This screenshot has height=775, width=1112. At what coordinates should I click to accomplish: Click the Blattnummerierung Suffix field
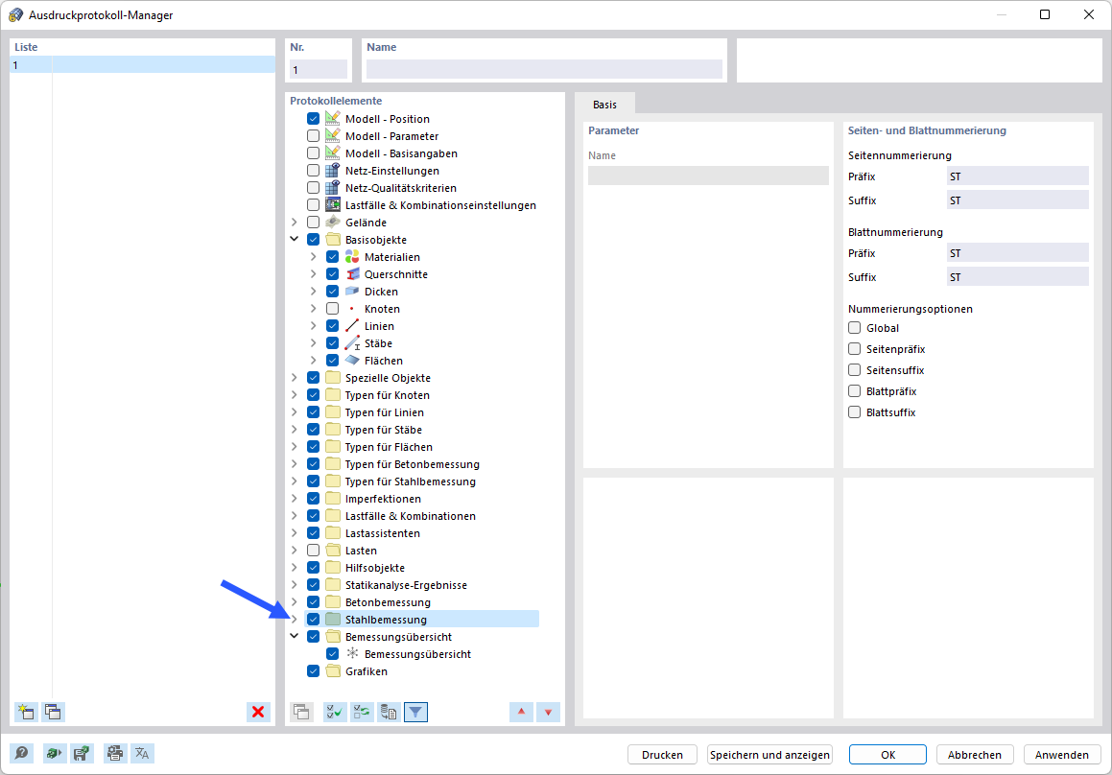coord(1018,276)
